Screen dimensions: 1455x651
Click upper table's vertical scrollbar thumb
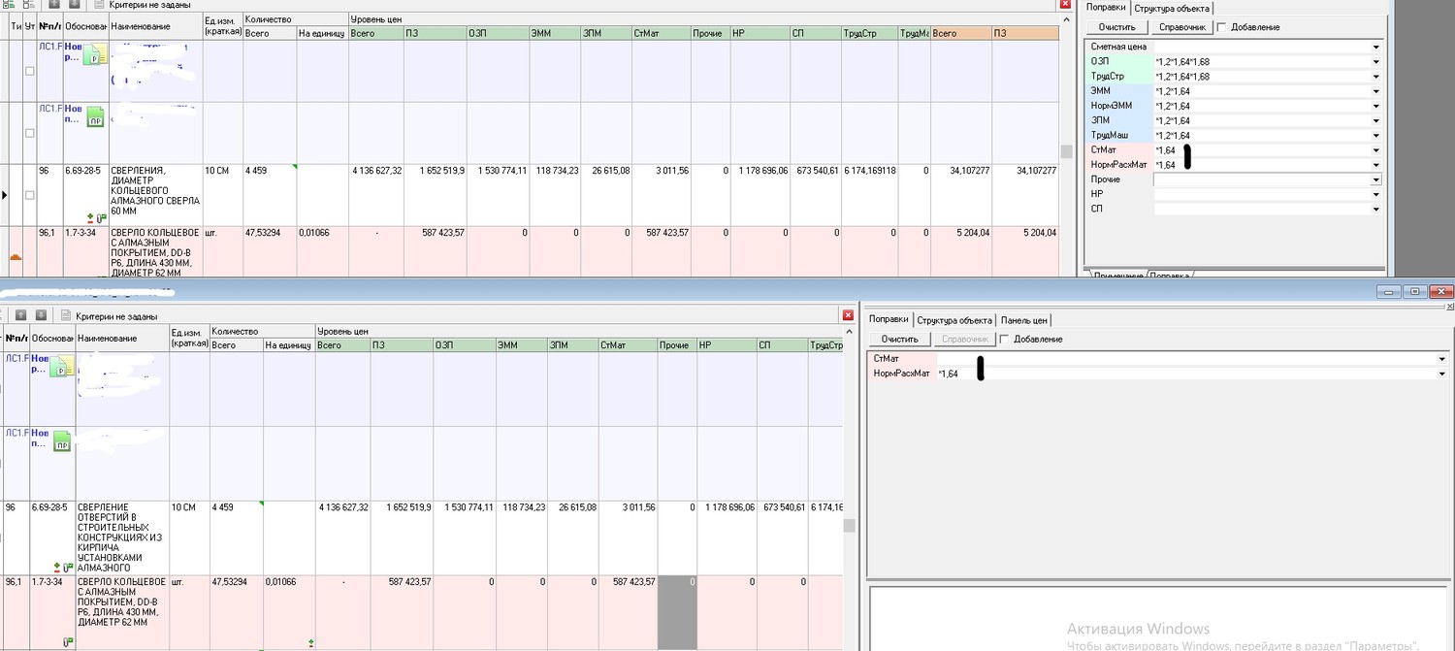tap(1066, 150)
